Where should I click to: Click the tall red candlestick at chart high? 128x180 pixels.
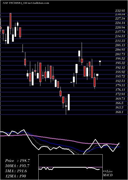tap(10, 21)
